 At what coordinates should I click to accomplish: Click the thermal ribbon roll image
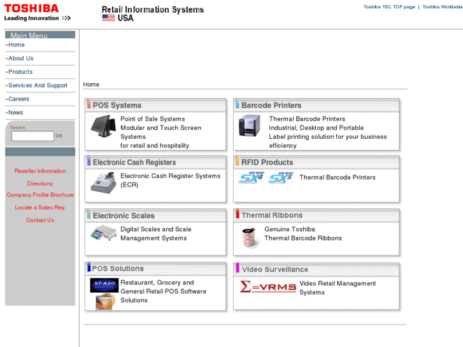248,237
